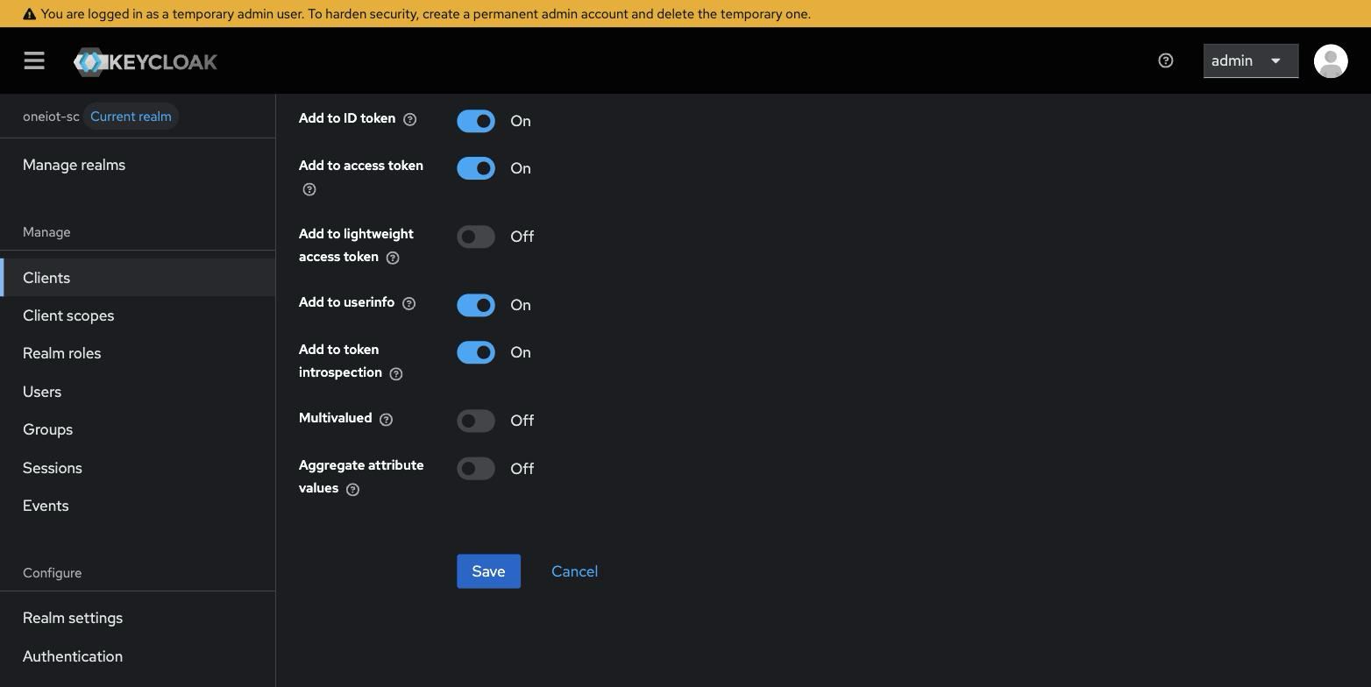This screenshot has width=1371, height=687.
Task: Open the admin user dropdown
Action: coord(1250,60)
